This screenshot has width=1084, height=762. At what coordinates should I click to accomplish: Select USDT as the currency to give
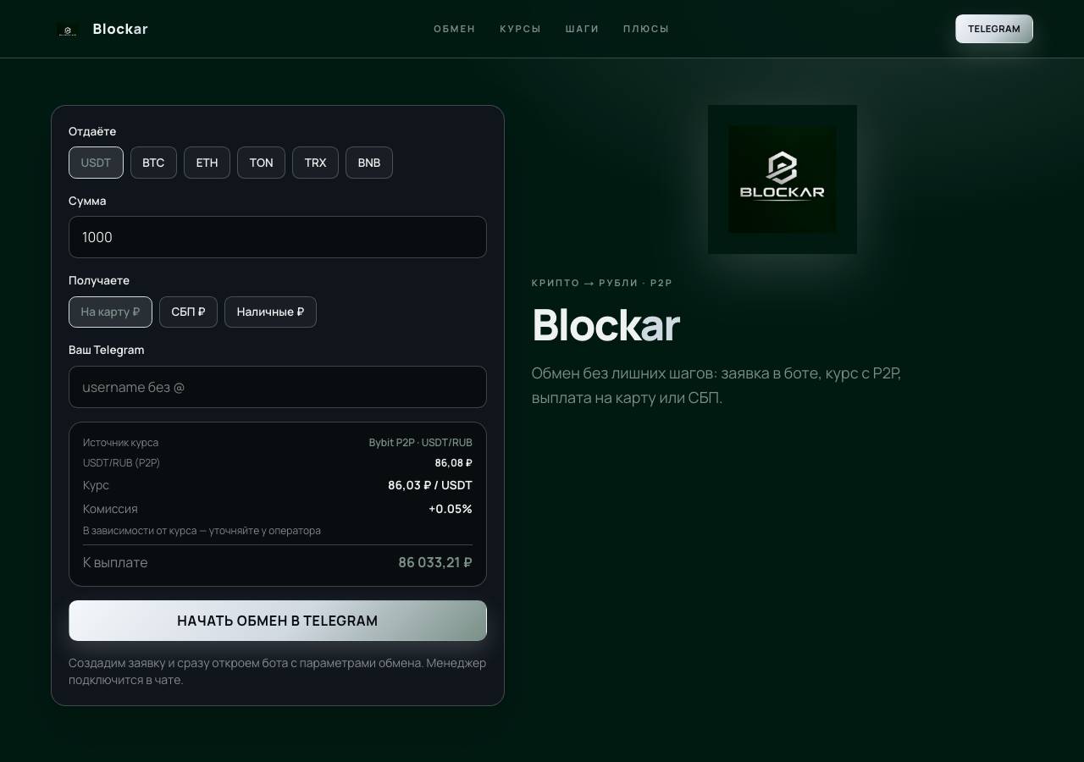point(96,163)
